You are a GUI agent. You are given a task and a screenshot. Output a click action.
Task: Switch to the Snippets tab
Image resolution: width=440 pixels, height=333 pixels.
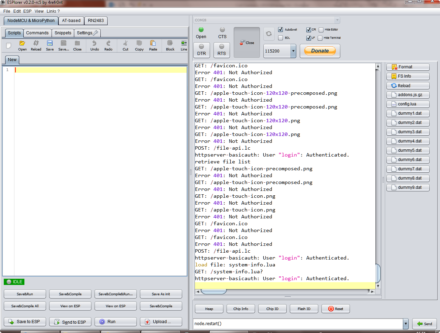63,33
